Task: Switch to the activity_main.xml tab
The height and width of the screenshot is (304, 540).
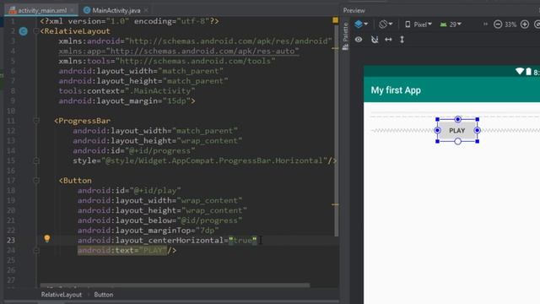Action: (42, 10)
